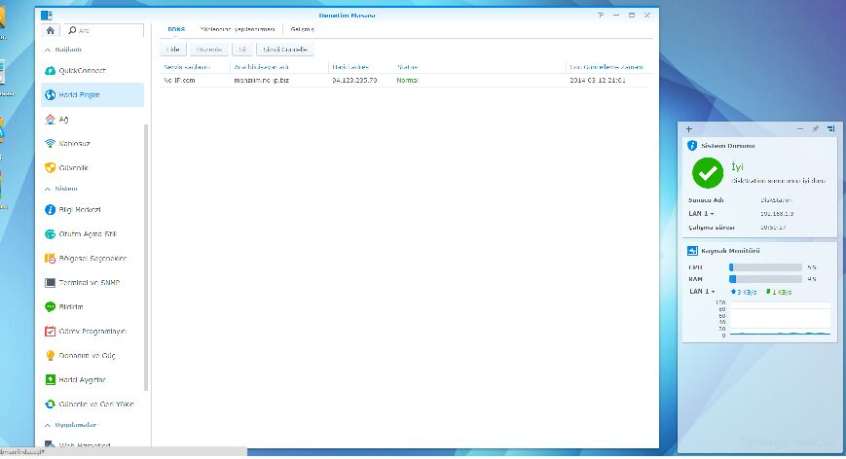Viewport: 846px width, 459px height.
Task: Open LAN 1 dropdown in Kaynak Monitörü
Action: click(703, 292)
